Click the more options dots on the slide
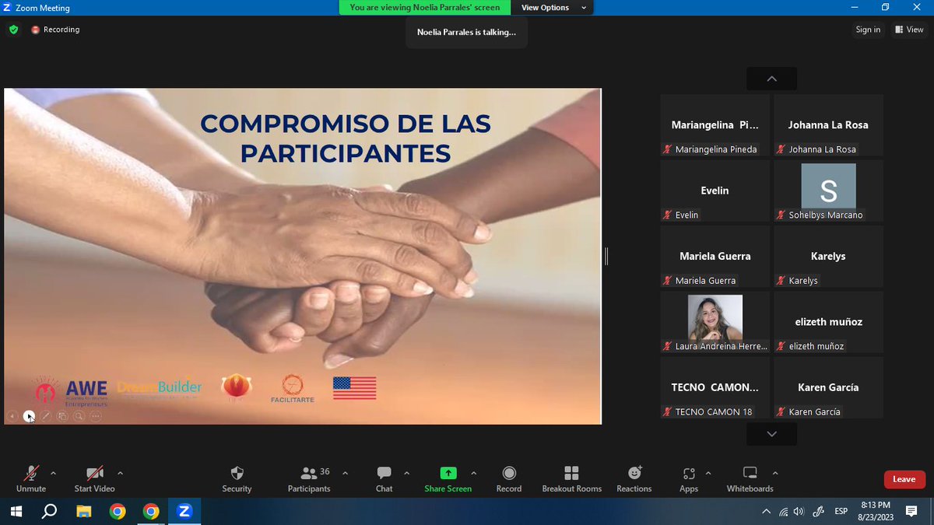This screenshot has width=934, height=525. pyautogui.click(x=96, y=416)
